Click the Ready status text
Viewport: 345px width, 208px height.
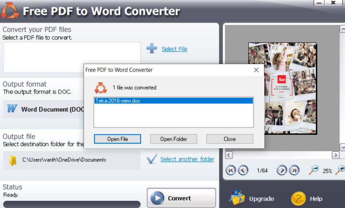coord(11,195)
